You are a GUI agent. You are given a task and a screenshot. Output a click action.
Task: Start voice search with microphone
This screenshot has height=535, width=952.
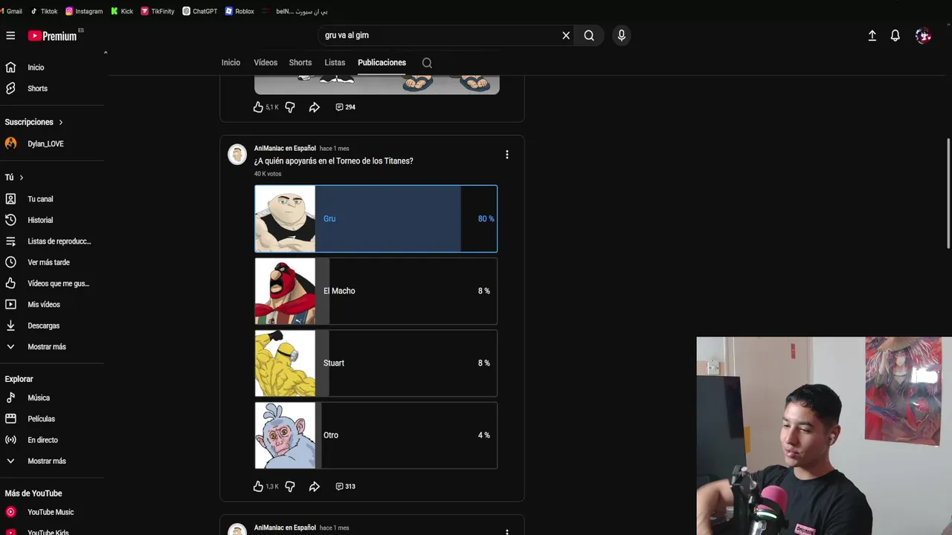click(x=622, y=36)
